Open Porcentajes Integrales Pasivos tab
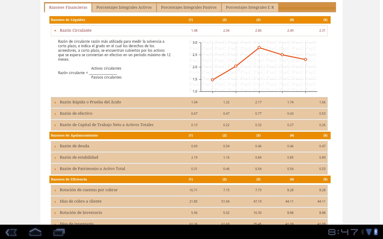This screenshot has height=239, width=383. (x=189, y=7)
